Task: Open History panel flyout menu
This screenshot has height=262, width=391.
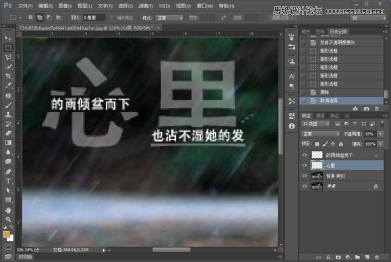Action: click(x=384, y=32)
